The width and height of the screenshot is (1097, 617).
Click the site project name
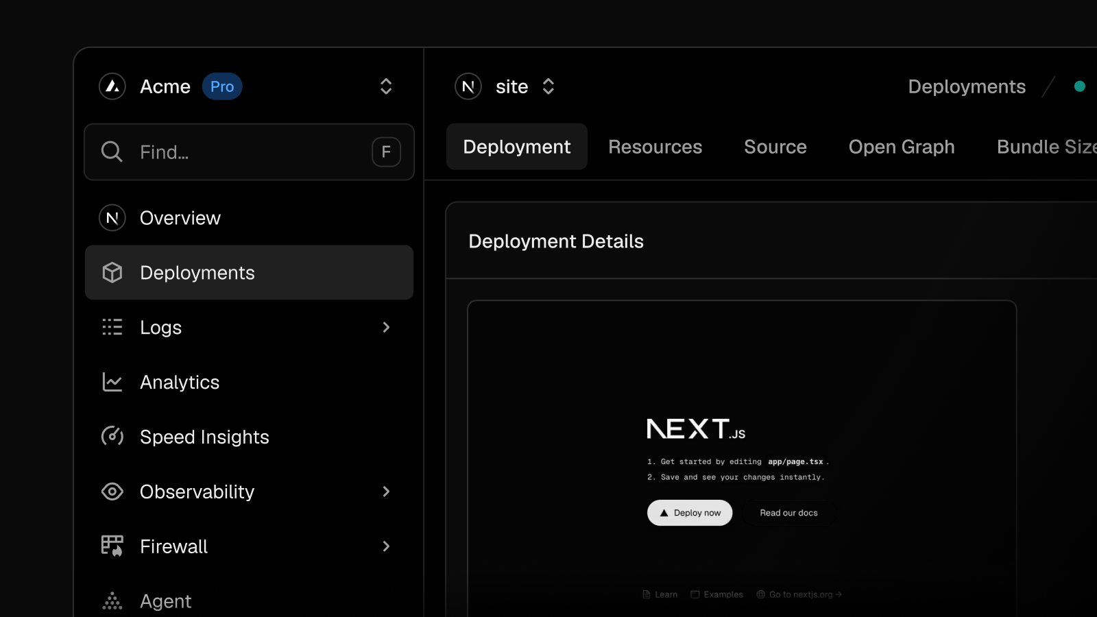pyautogui.click(x=512, y=86)
